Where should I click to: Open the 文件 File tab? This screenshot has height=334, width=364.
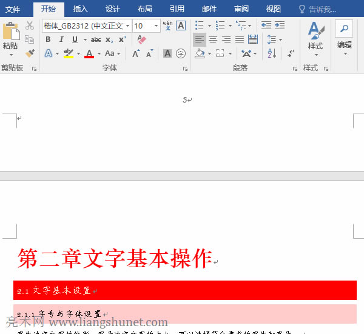[13, 9]
